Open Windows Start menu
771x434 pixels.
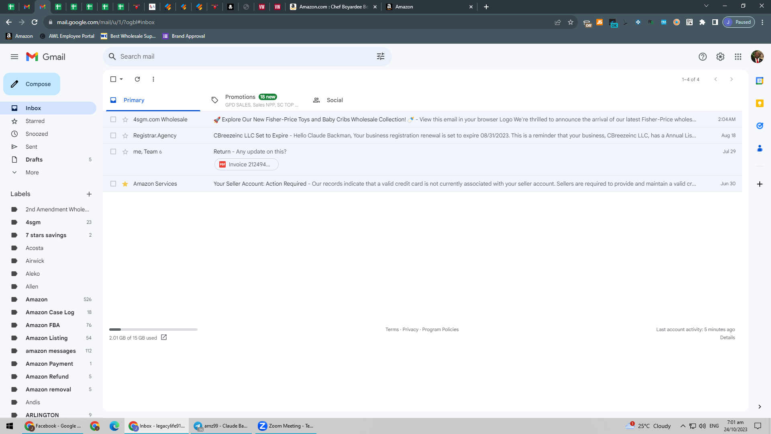[x=10, y=426]
